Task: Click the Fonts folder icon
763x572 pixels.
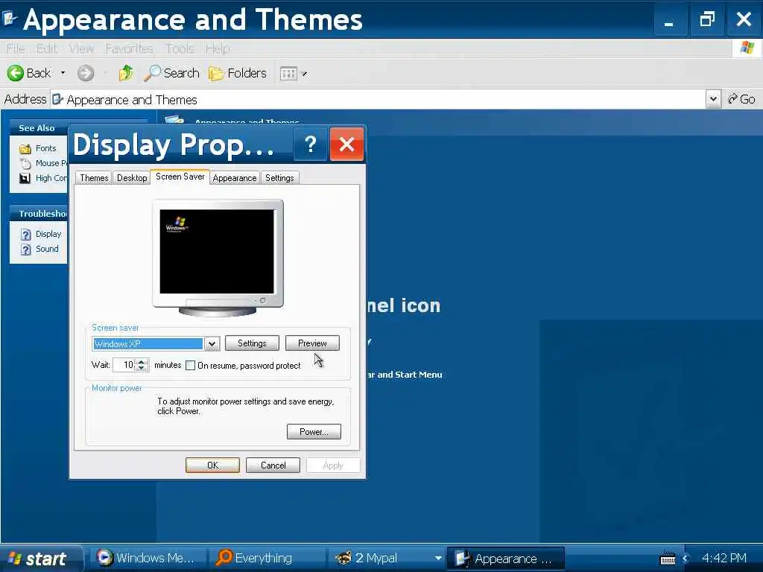Action: click(x=25, y=149)
